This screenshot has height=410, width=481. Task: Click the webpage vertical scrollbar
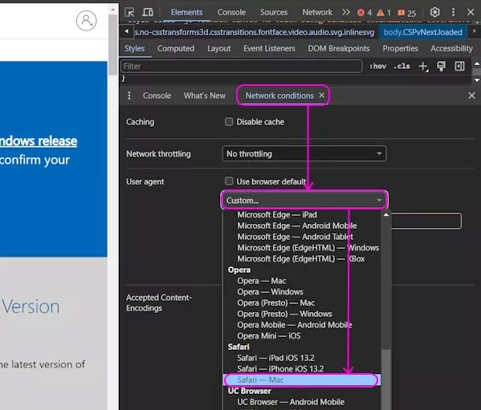(113, 44)
